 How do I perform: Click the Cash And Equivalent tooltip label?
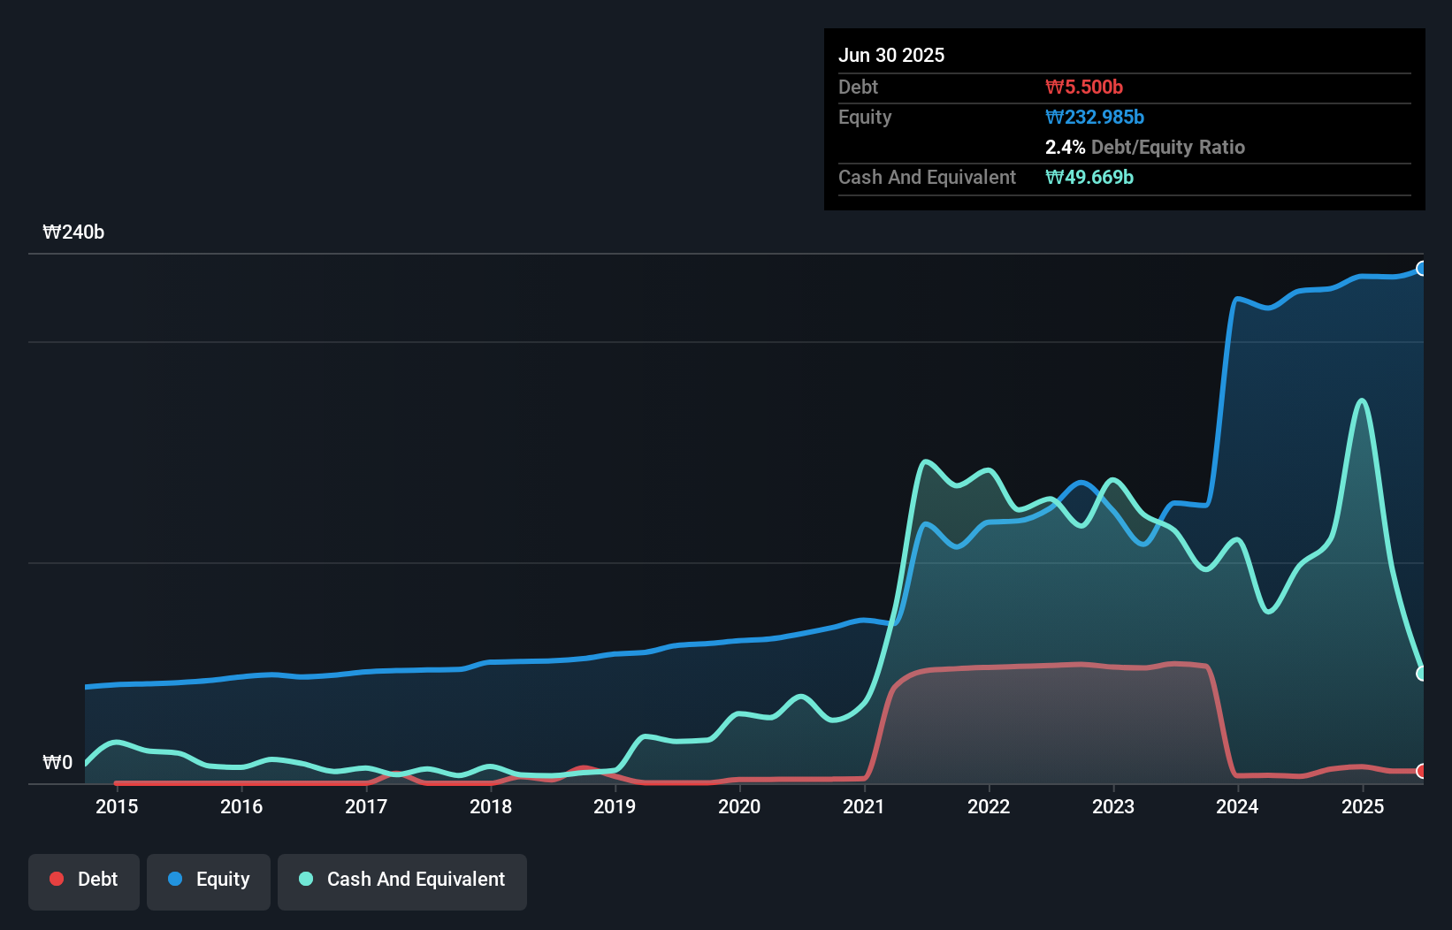(927, 177)
